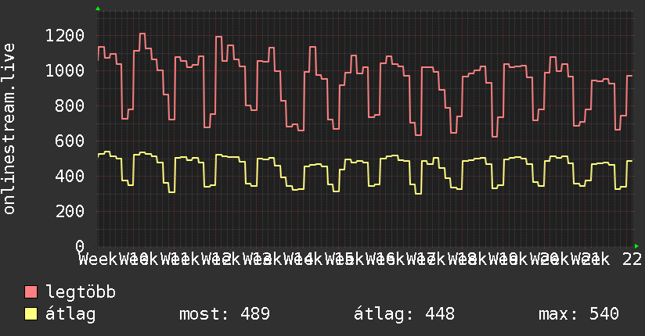Click the 'max: 540' statistic
This screenshot has width=645, height=336.
[x=578, y=314]
